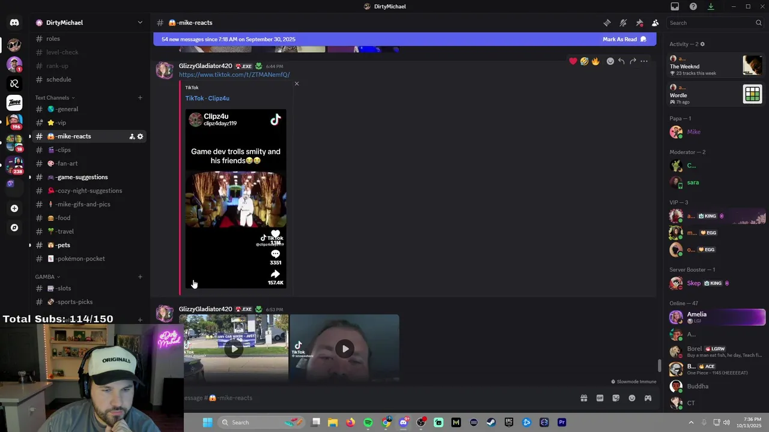
Task: Play the second TikTok face video
Action: 345,349
